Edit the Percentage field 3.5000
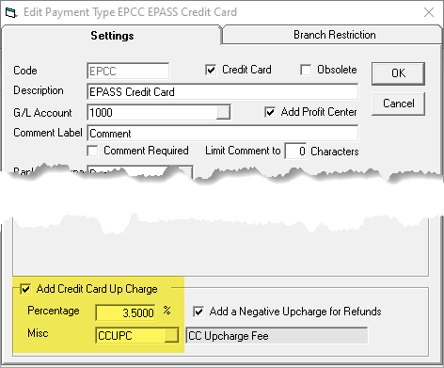This screenshot has width=444, height=368. click(125, 312)
